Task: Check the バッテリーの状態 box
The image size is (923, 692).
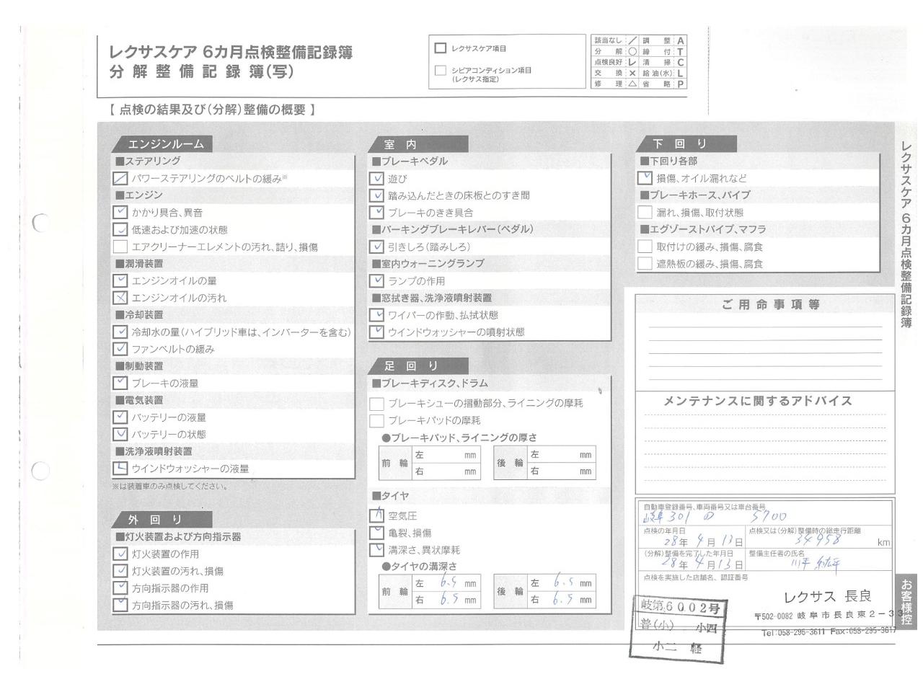Action: coord(120,435)
